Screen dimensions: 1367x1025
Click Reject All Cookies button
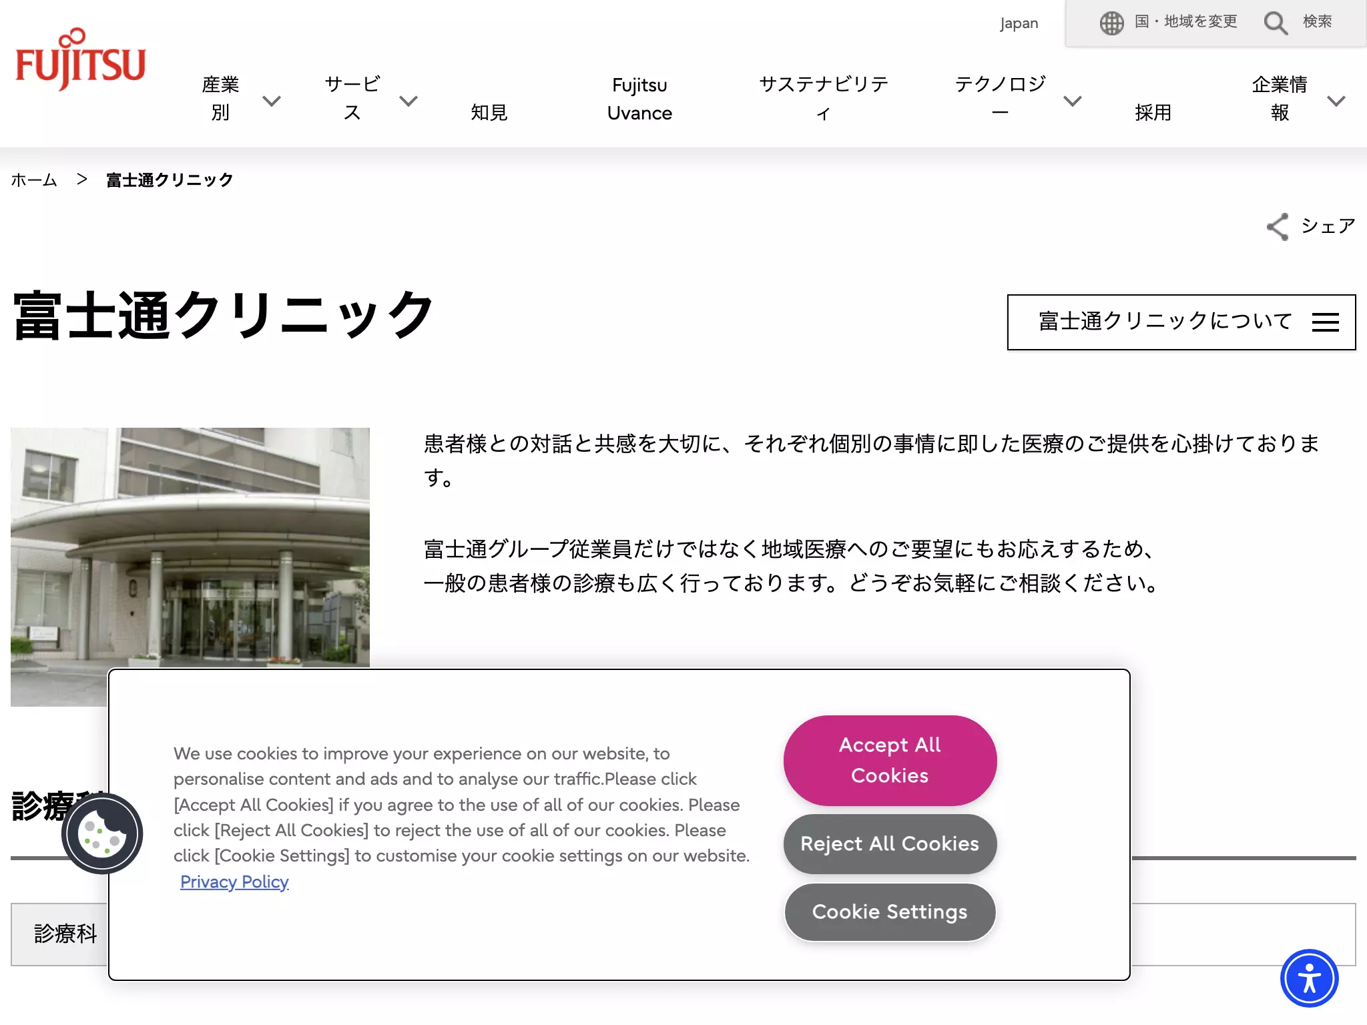tap(890, 843)
